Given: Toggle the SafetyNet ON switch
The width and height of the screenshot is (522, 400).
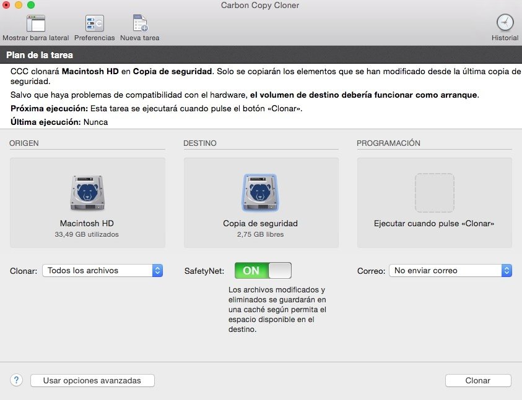Looking at the screenshot, I should pos(263,270).
